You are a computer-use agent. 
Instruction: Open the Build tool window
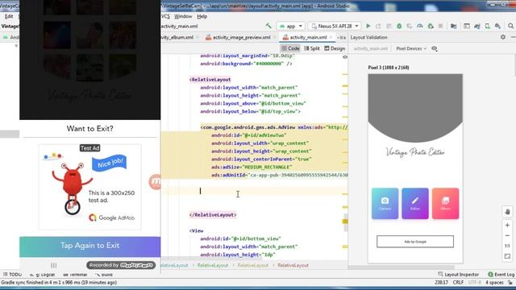[104, 274]
